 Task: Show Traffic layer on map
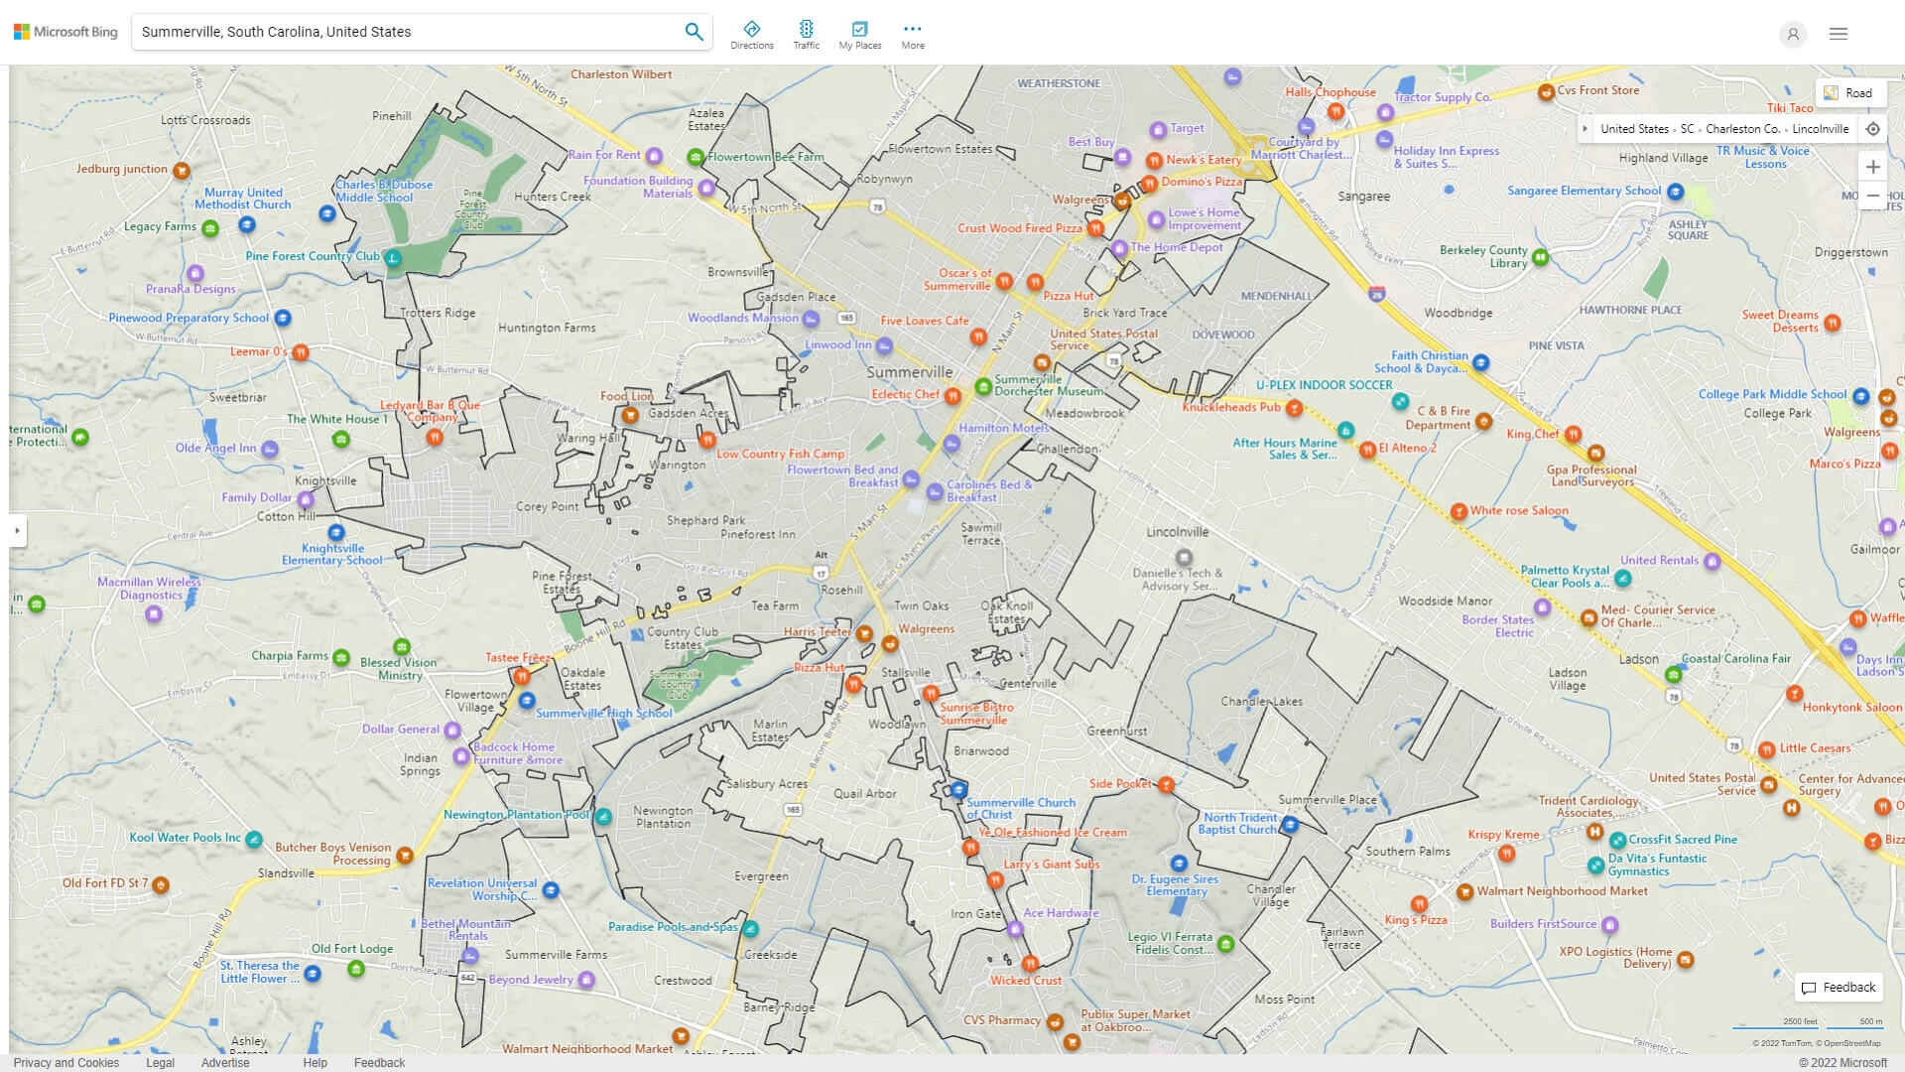pos(806,35)
